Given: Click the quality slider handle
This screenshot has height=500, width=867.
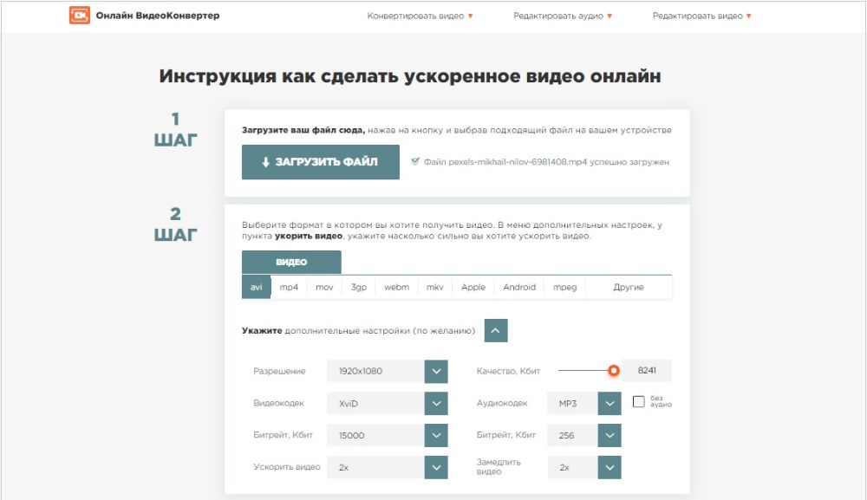Looking at the screenshot, I should (613, 371).
